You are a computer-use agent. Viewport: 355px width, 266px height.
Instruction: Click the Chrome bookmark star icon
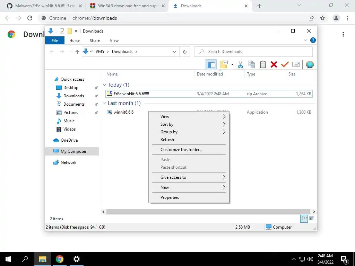[x=322, y=18]
